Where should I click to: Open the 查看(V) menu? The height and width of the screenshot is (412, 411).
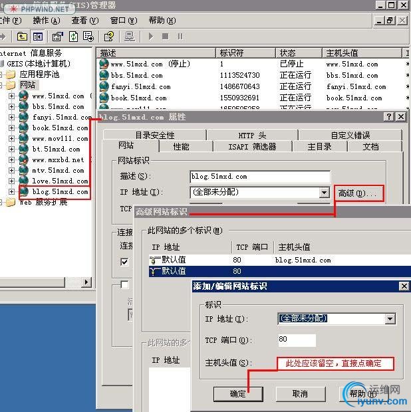click(x=85, y=21)
